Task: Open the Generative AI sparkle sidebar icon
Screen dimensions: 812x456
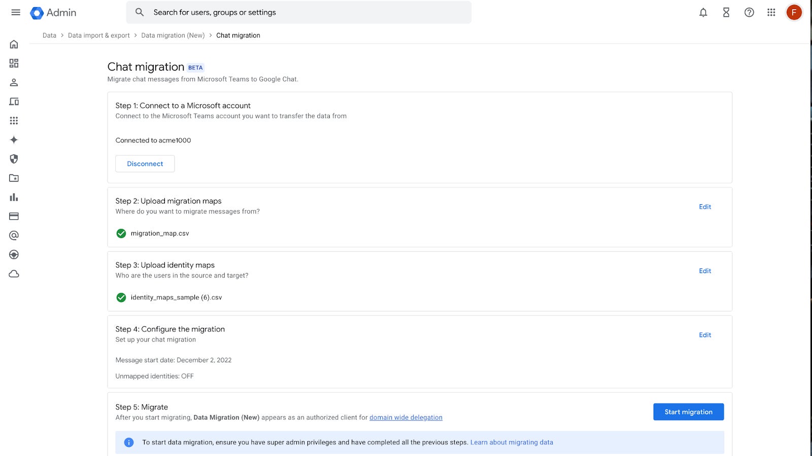Action: coord(14,140)
